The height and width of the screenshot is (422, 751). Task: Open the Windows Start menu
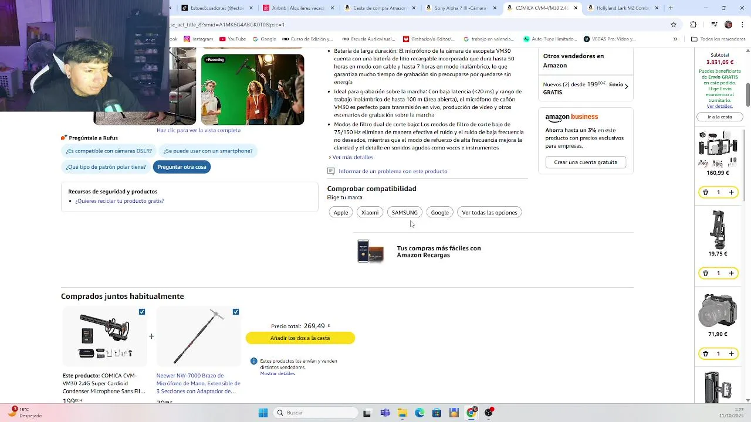[263, 413]
